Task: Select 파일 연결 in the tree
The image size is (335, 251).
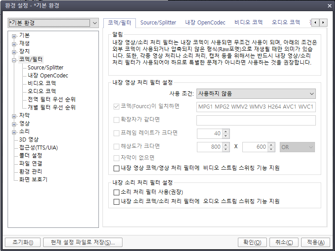Action: tap(31, 163)
